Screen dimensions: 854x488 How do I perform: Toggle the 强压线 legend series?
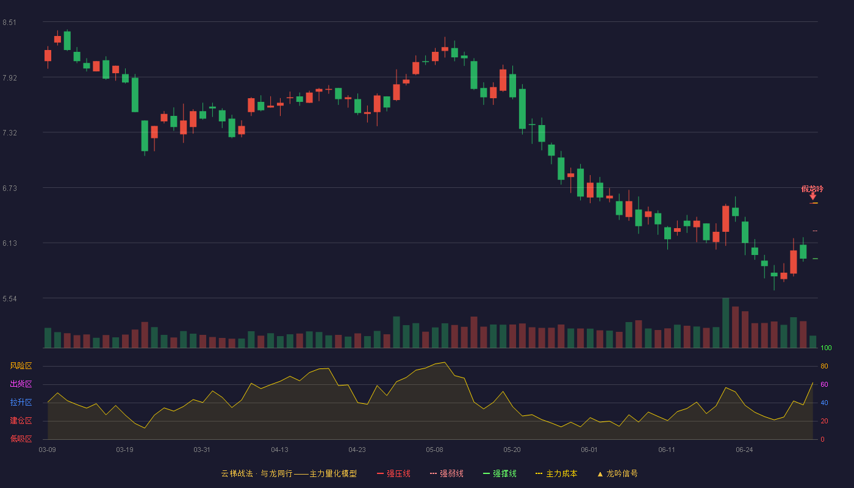click(x=393, y=473)
